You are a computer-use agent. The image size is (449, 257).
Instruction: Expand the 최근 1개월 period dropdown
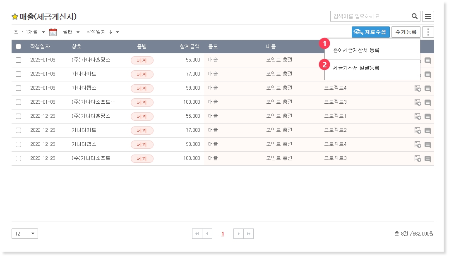(29, 32)
